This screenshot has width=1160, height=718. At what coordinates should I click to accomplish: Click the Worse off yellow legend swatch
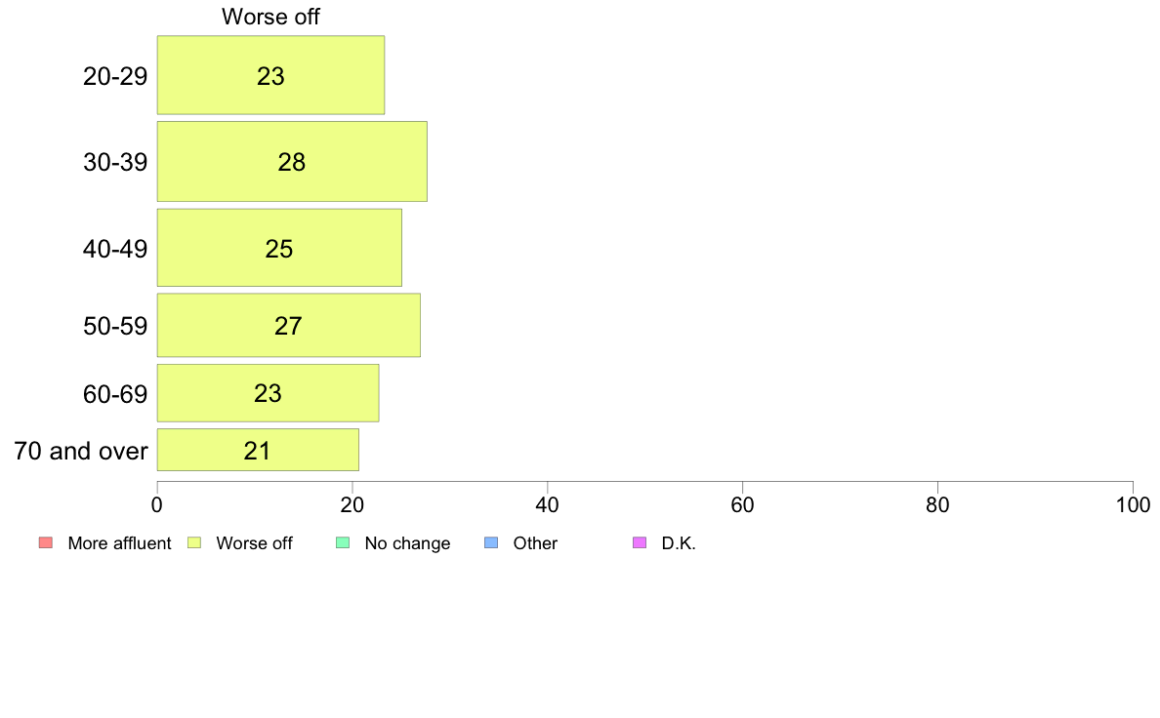pyautogui.click(x=194, y=542)
